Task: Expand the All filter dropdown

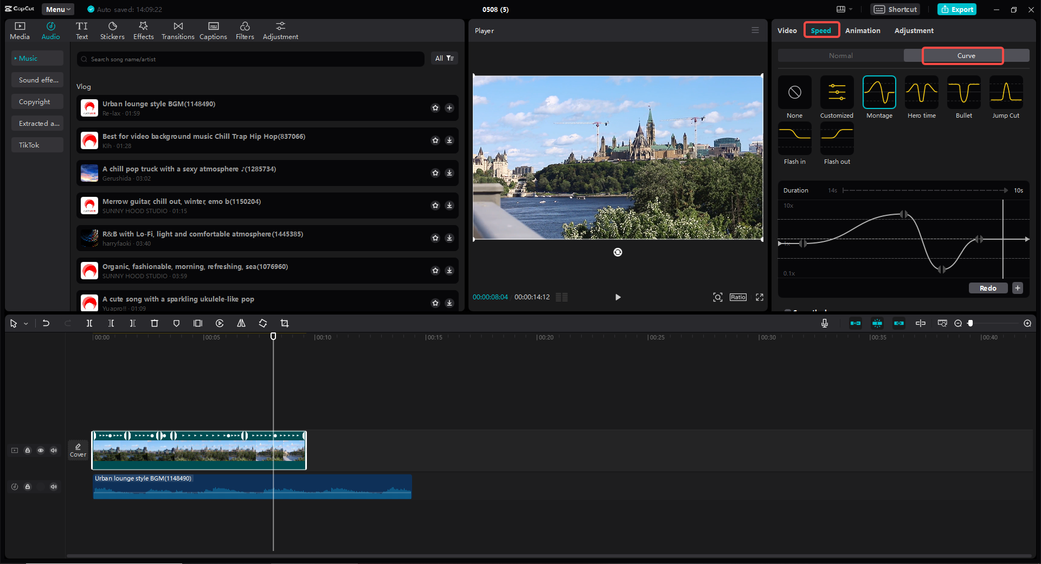Action: 444,59
